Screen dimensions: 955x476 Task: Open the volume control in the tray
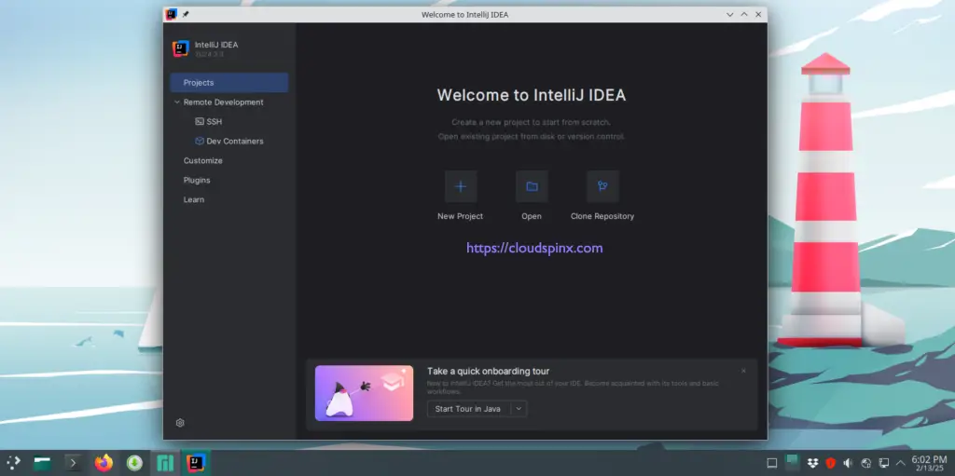click(x=848, y=463)
